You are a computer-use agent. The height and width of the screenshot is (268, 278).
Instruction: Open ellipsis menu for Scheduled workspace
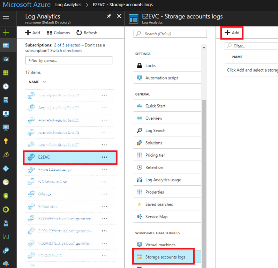point(104,206)
